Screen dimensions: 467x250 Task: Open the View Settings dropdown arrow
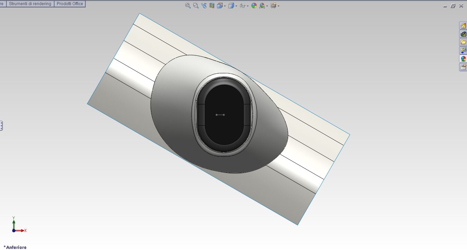[278, 6]
